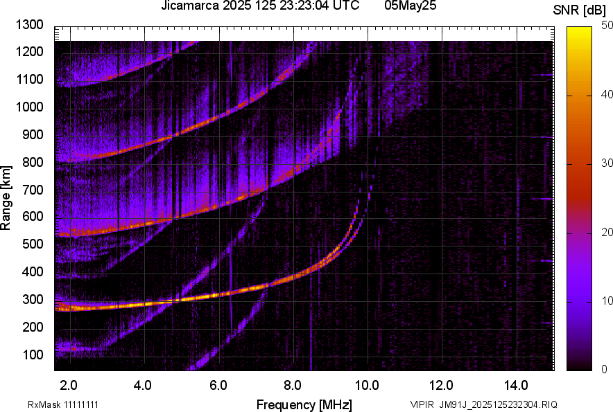Click the 1300 range tick label
613x412 pixels.
(30, 25)
